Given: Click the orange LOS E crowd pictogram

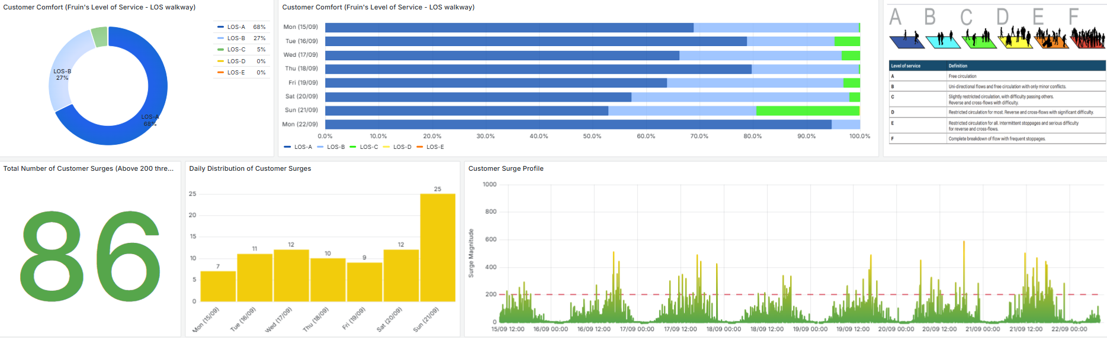Looking at the screenshot, I should (1051, 39).
